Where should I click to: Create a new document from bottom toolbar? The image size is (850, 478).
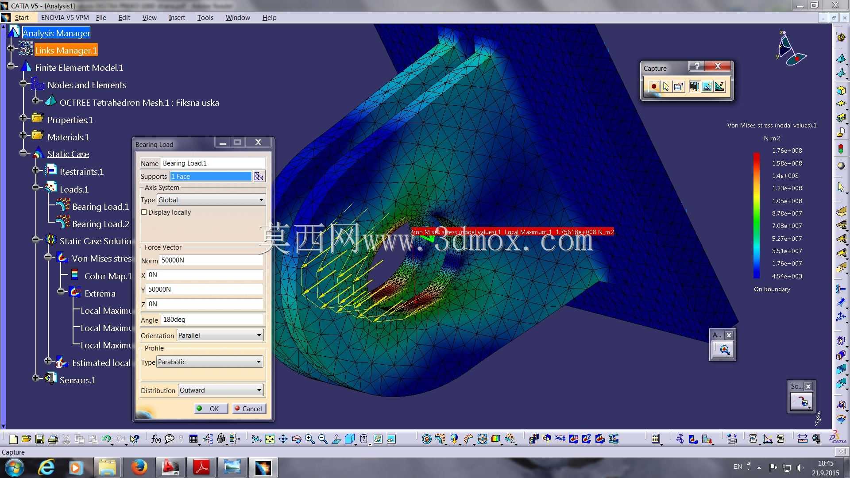(x=13, y=439)
